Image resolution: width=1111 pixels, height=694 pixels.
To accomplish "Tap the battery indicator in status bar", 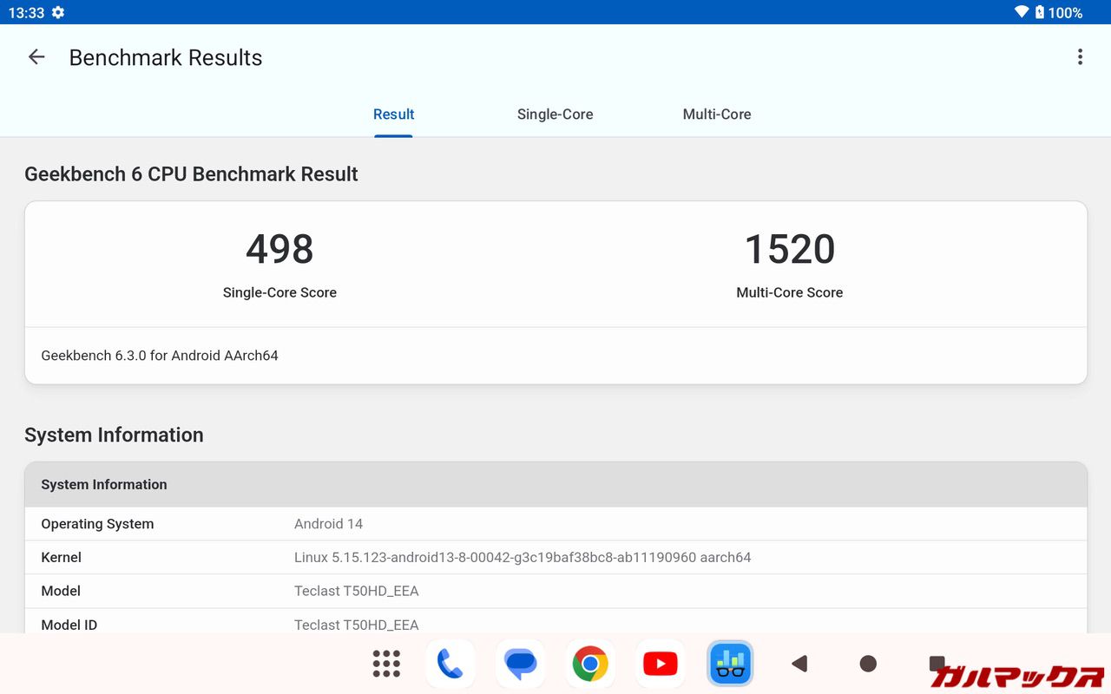I will pyautogui.click(x=1040, y=12).
